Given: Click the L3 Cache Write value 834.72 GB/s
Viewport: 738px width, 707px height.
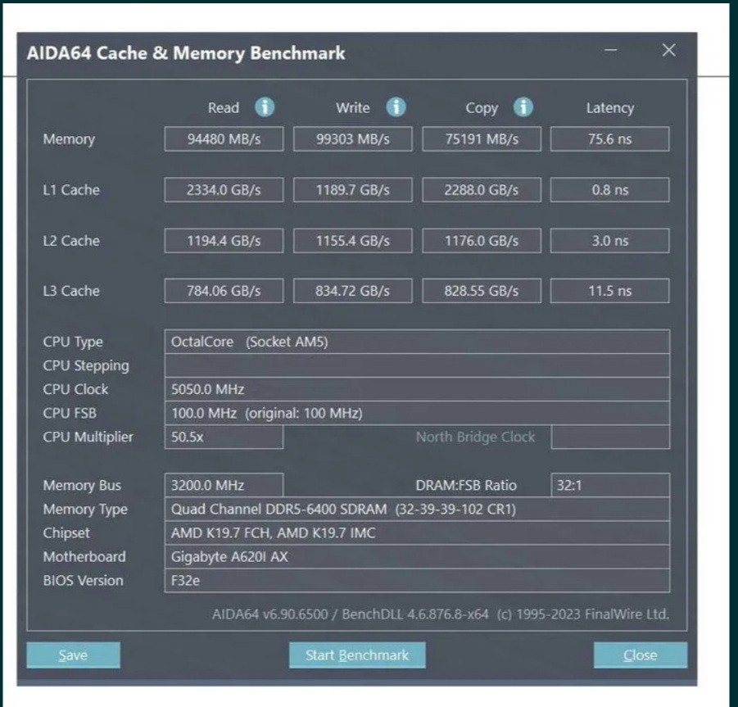Looking at the screenshot, I should pyautogui.click(x=353, y=291).
